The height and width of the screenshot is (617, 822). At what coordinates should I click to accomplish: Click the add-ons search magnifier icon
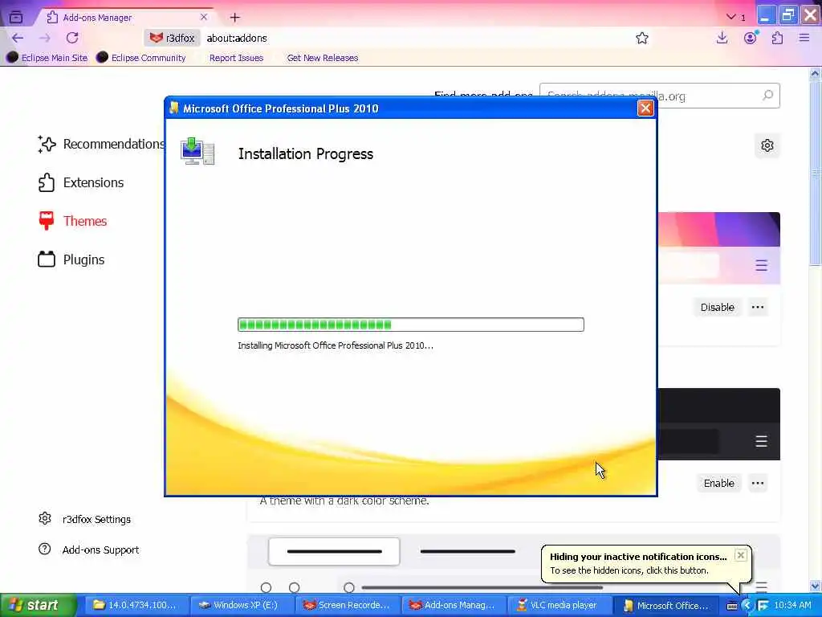(x=767, y=96)
